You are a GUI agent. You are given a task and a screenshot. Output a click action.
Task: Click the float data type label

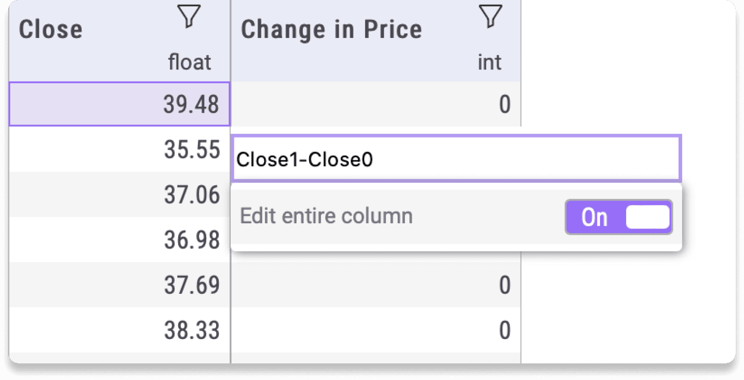tap(189, 61)
